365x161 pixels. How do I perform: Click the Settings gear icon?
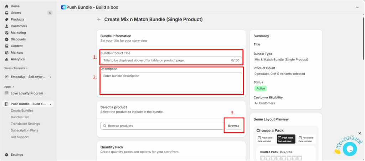[6, 155]
